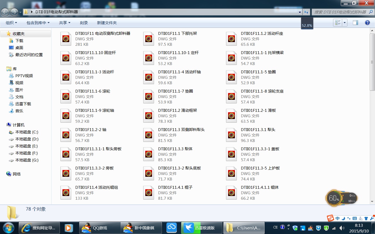Open the 组织 menu
Screen dimensions: 375x234
[x=11, y=23]
